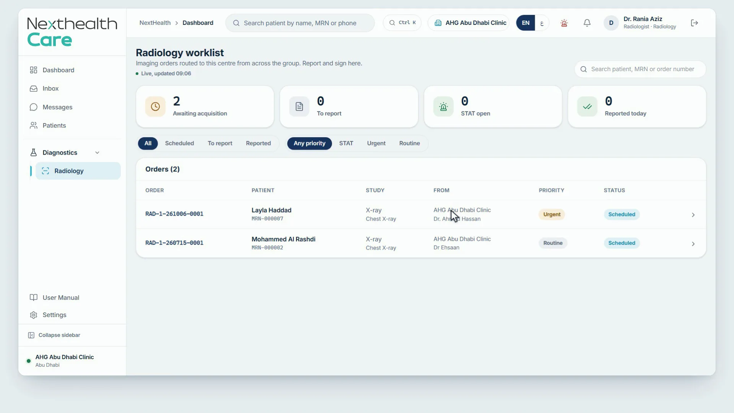This screenshot has height=413, width=734.
Task: Click the AHG Abu Dhabi Clinic selector
Action: click(469, 23)
